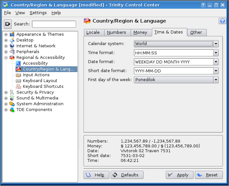The height and width of the screenshot is (186, 229).
Task: Expand the Internet & Network branch
Action: (6, 46)
